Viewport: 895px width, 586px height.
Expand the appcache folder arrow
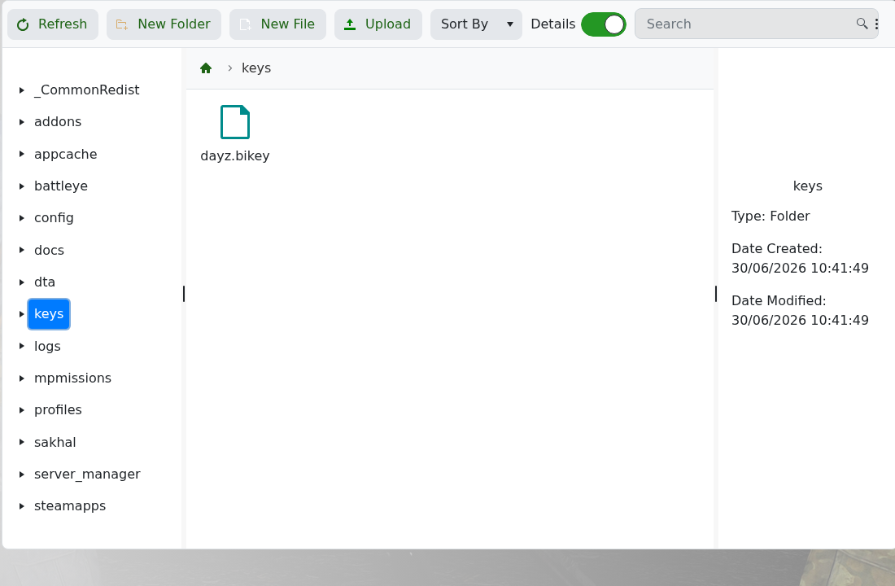pyautogui.click(x=22, y=154)
